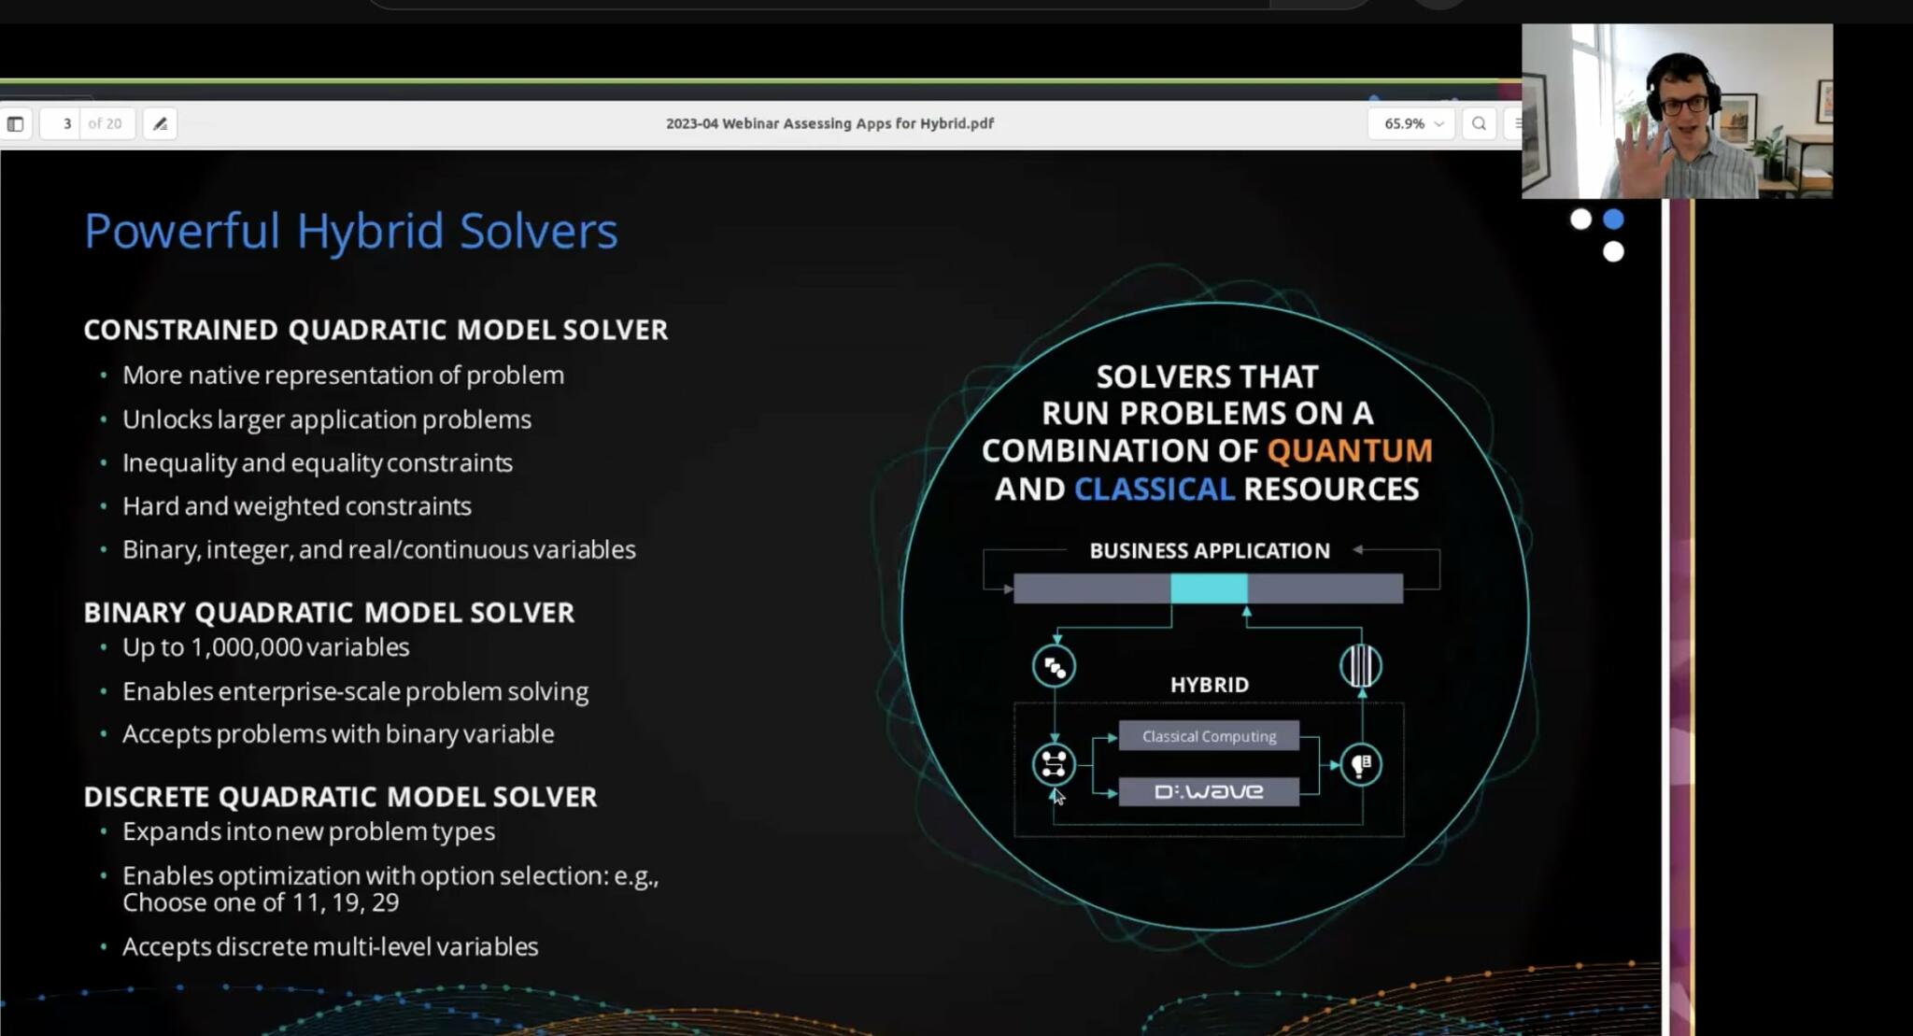Image resolution: width=1913 pixels, height=1036 pixels.
Task: Select the lower white dot under the webcam
Action: click(x=1613, y=251)
